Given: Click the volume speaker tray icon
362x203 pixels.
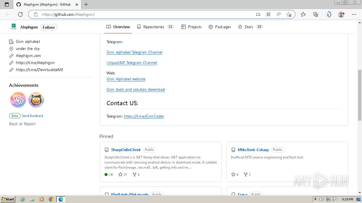Looking at the screenshot, I should click(322, 199).
